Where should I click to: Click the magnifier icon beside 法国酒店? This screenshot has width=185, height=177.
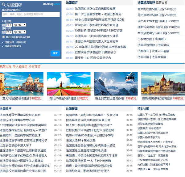[x=3, y=5]
